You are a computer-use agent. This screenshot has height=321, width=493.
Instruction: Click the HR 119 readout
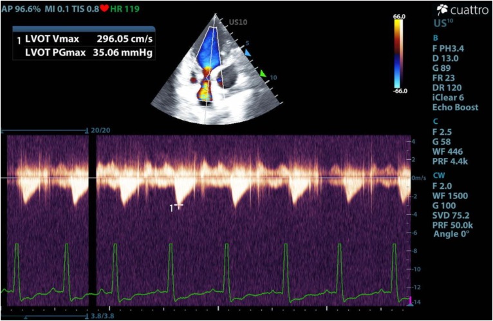click(125, 8)
